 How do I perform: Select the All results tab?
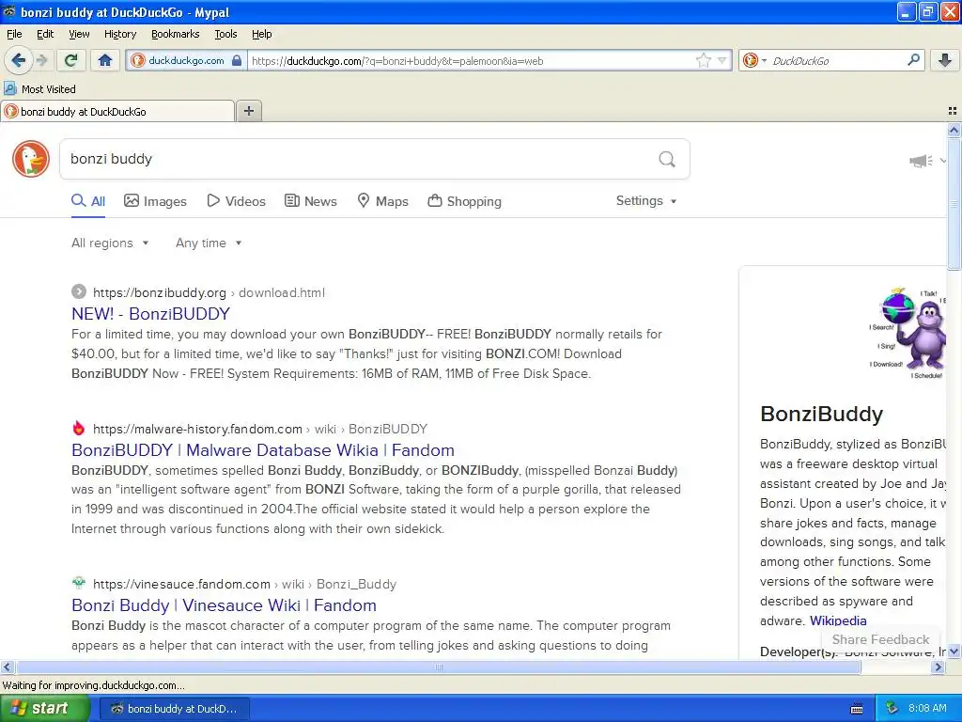coord(88,201)
